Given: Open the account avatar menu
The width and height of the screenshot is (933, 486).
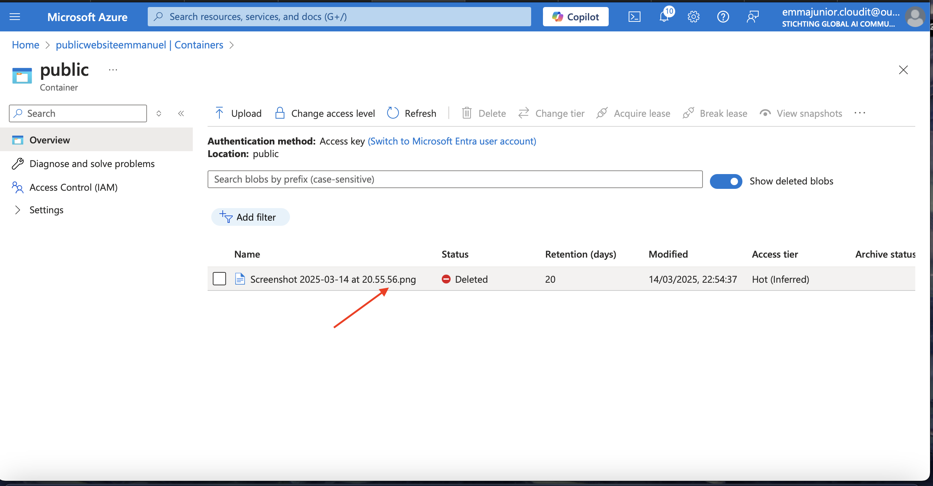Looking at the screenshot, I should (915, 17).
